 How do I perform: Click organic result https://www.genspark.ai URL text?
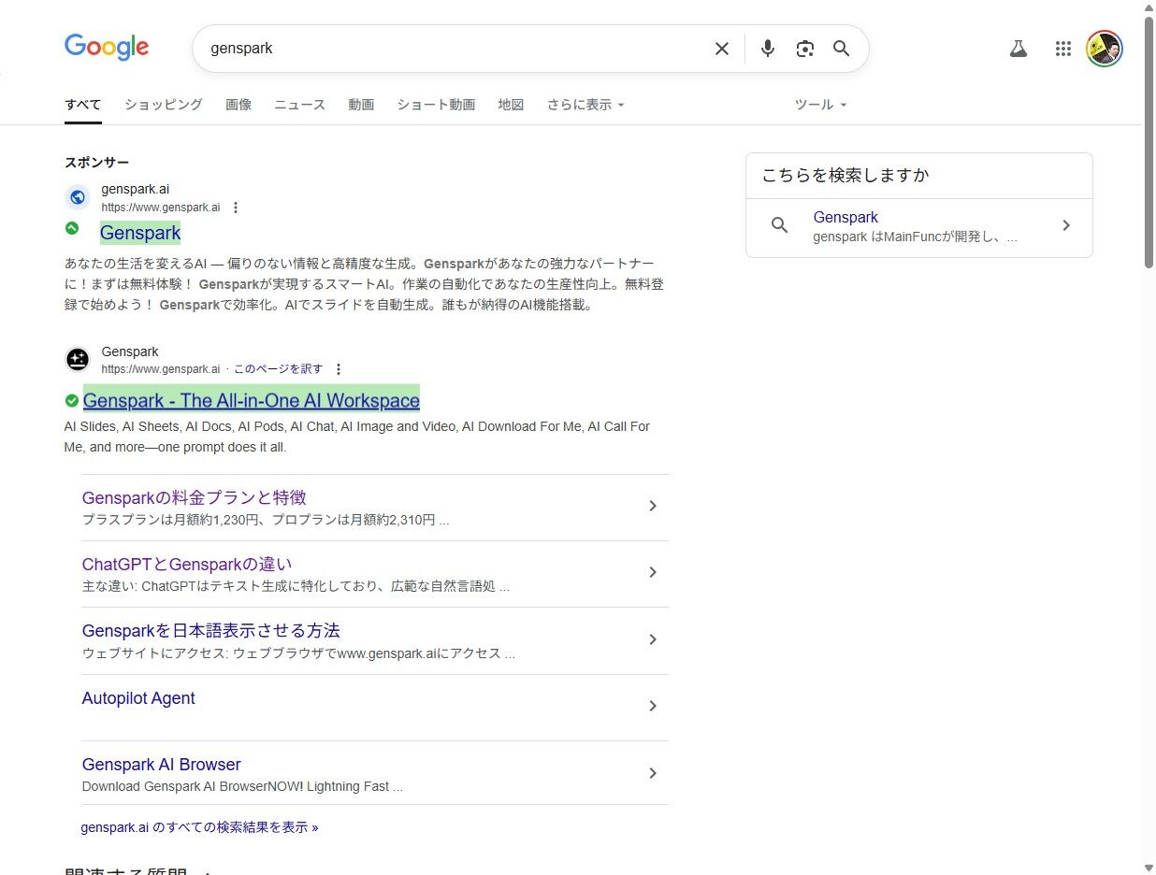point(161,369)
